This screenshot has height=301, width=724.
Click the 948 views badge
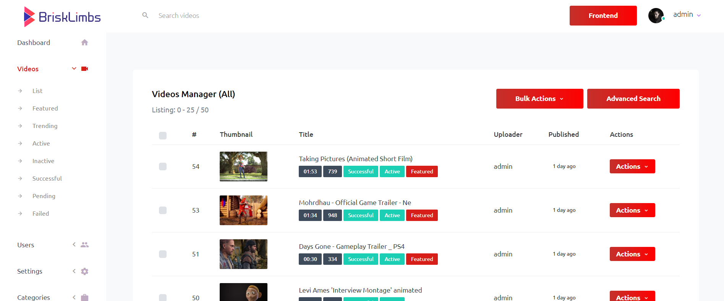pyautogui.click(x=332, y=215)
